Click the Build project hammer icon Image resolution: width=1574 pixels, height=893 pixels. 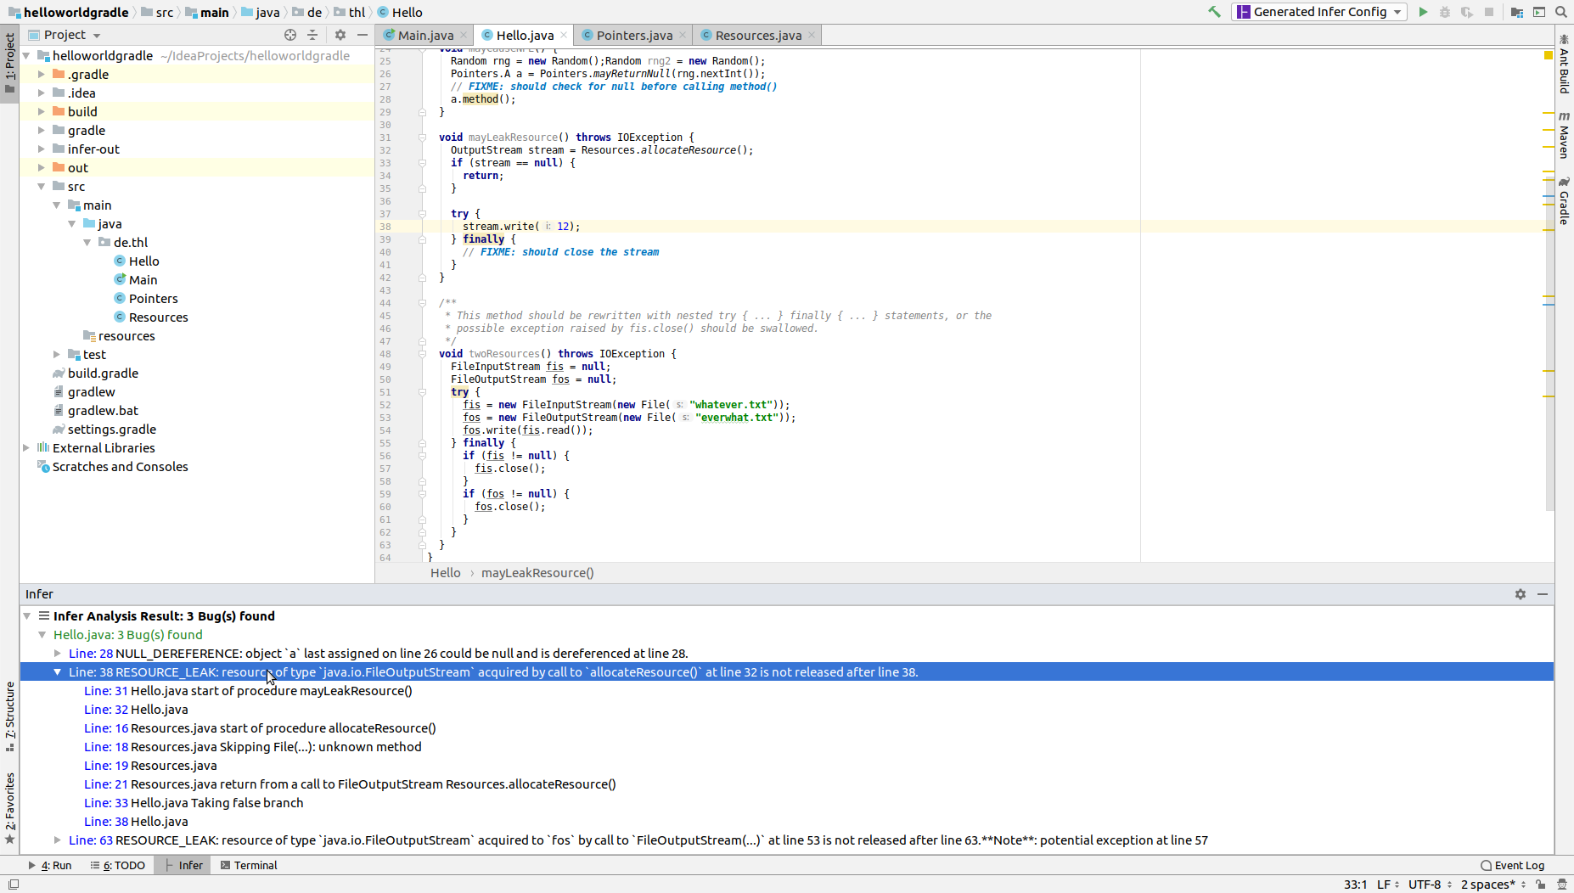[x=1214, y=12]
